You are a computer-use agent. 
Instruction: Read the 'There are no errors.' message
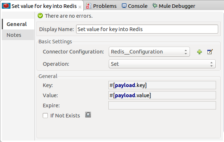coord(69,16)
